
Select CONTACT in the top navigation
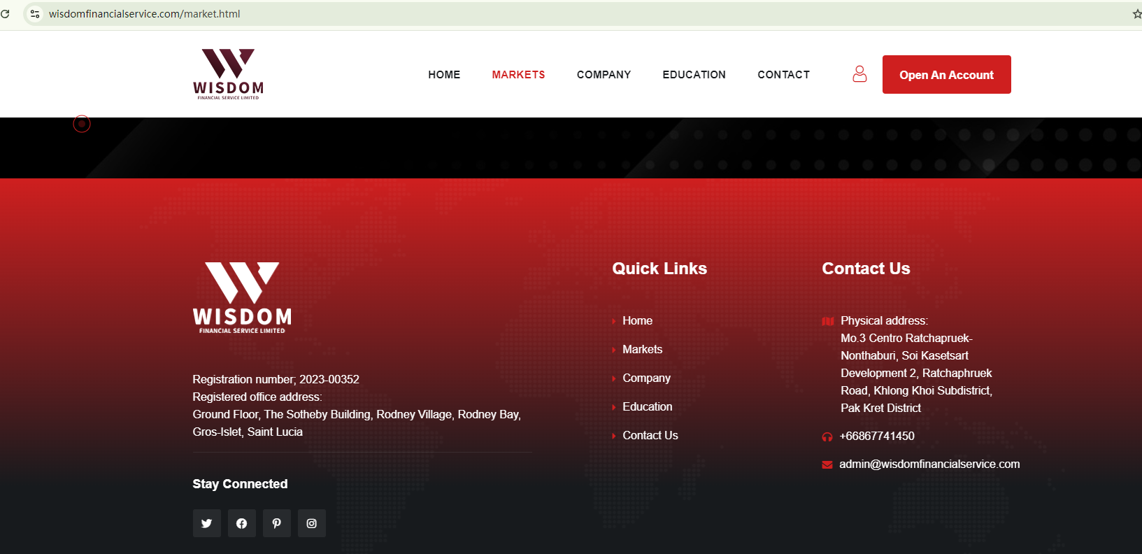point(783,75)
